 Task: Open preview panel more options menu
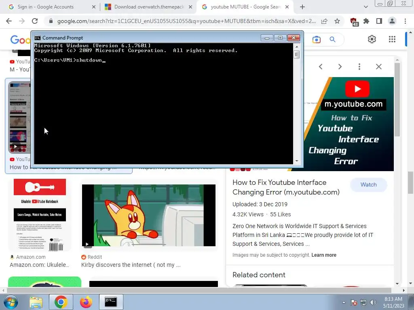359,67
